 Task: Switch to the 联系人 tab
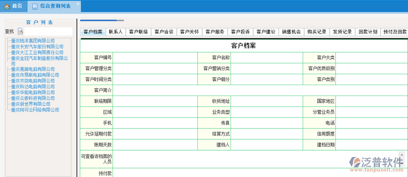(x=116, y=32)
